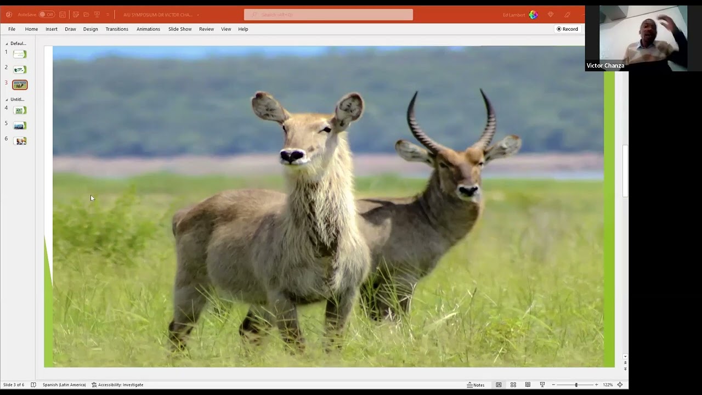The image size is (702, 395).
Task: Collapse the Untitled section in slide panel
Action: (7, 99)
